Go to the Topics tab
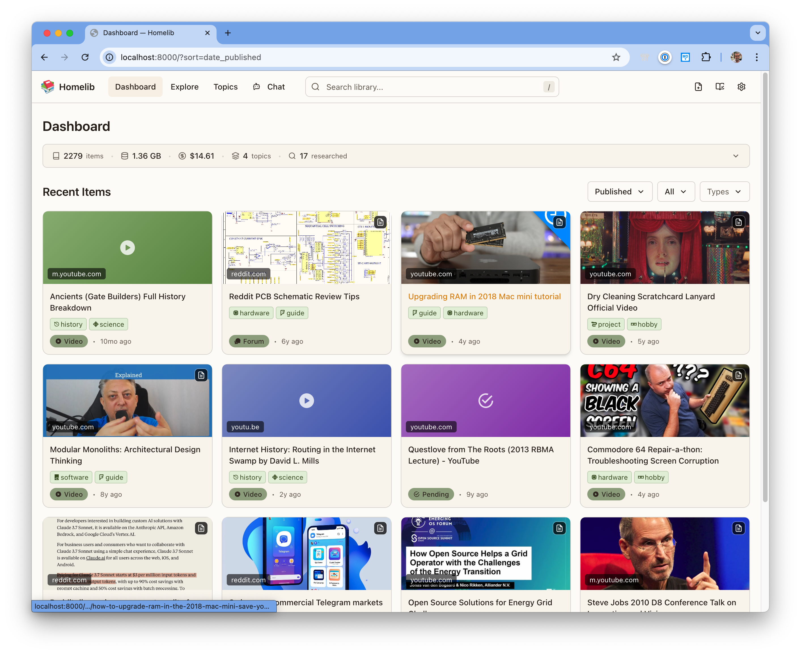801x654 pixels. coord(225,87)
